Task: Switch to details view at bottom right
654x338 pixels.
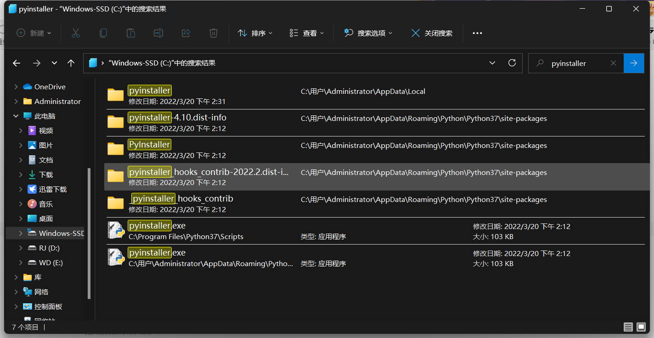Action: 628,327
